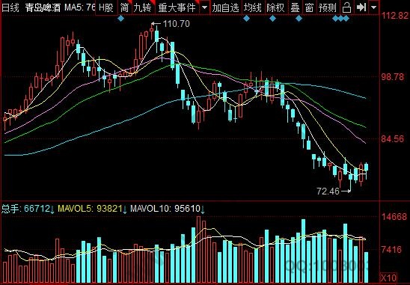Image resolution: width=410 pixels, height=285 pixels.
Task: Toggle the 九转 indicator
Action: click(x=142, y=7)
